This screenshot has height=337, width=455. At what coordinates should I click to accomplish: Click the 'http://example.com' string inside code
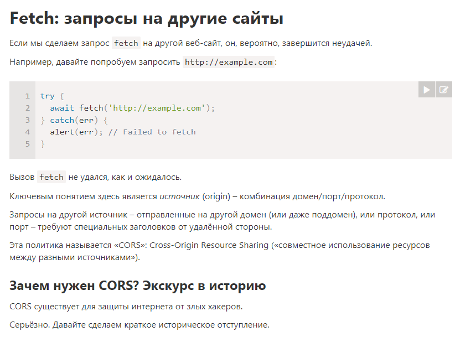[x=159, y=108]
